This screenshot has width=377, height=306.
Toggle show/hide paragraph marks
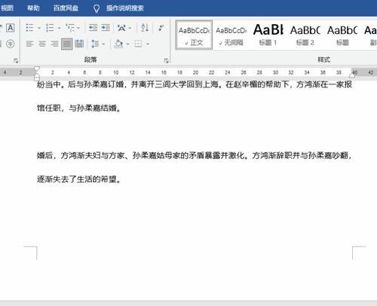click(x=161, y=28)
